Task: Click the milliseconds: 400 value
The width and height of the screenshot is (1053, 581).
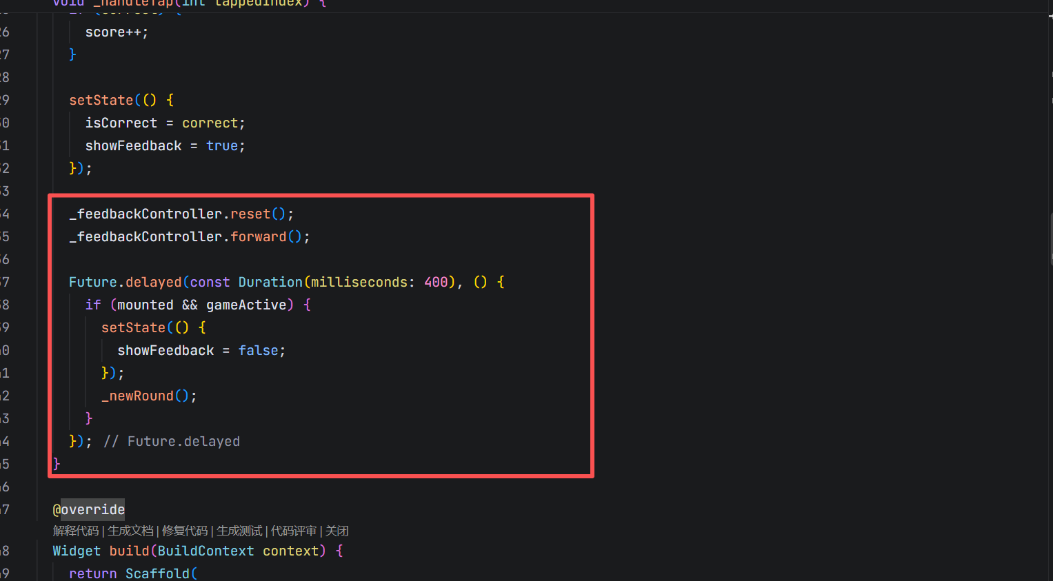Action: 379,283
